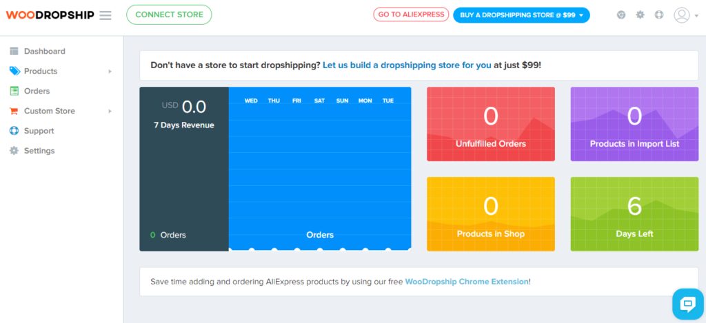Expand the Products submenu arrow
Image resolution: width=706 pixels, height=323 pixels.
coord(110,71)
